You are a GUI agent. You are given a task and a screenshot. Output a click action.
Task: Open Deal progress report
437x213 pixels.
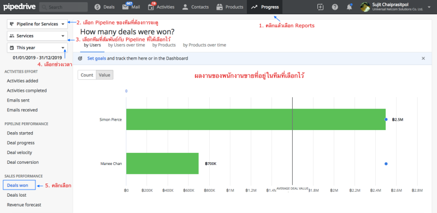pos(21,143)
